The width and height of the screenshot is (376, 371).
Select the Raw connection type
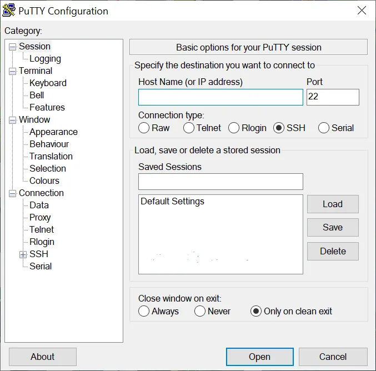144,128
